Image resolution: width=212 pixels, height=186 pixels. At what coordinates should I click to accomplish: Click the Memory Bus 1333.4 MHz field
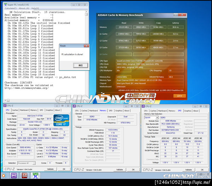pyautogui.click(x=123, y=77)
